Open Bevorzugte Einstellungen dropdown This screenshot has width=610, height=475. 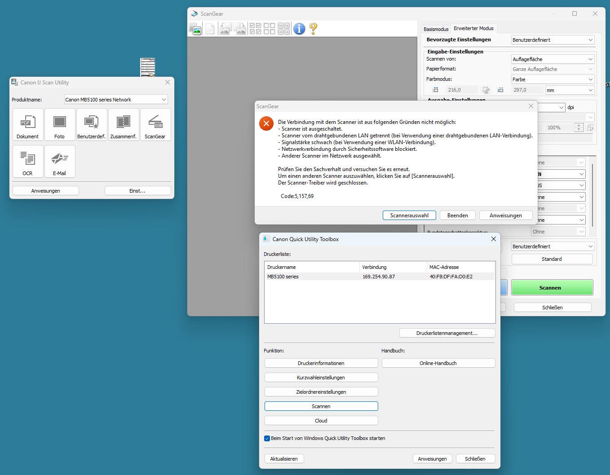[x=553, y=40]
